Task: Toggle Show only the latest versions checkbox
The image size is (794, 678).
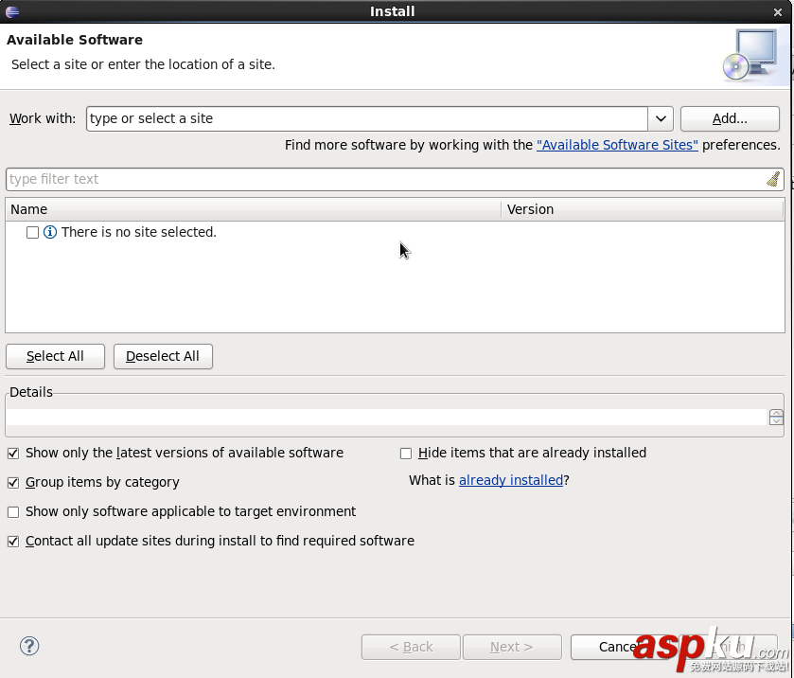Action: pos(13,453)
